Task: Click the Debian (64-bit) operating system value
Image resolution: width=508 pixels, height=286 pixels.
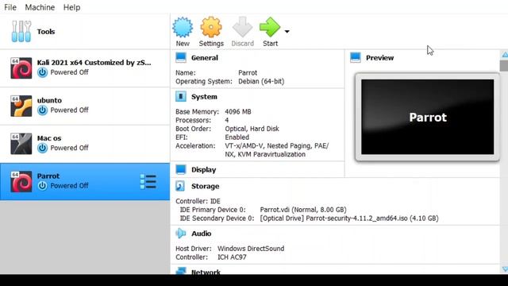Action: point(261,81)
